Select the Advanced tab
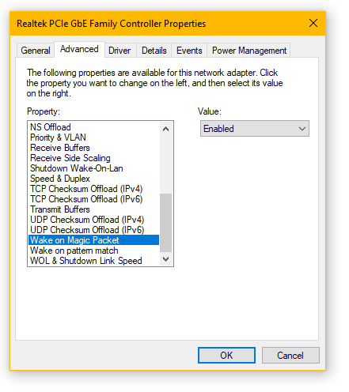Image resolution: width=349 pixels, height=392 pixels. (79, 49)
